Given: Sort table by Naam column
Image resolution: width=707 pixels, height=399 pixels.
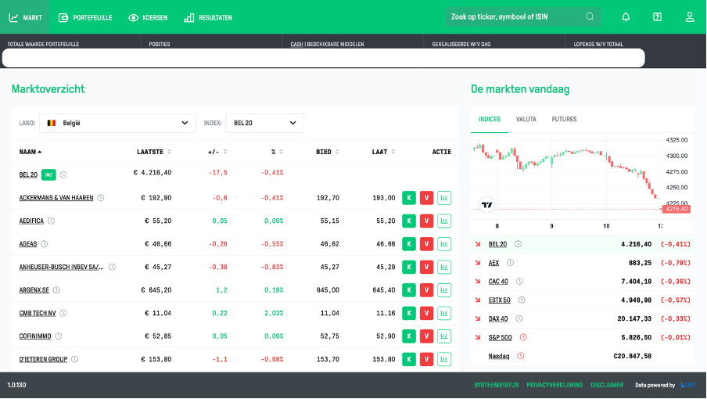Looking at the screenshot, I should click(x=31, y=152).
